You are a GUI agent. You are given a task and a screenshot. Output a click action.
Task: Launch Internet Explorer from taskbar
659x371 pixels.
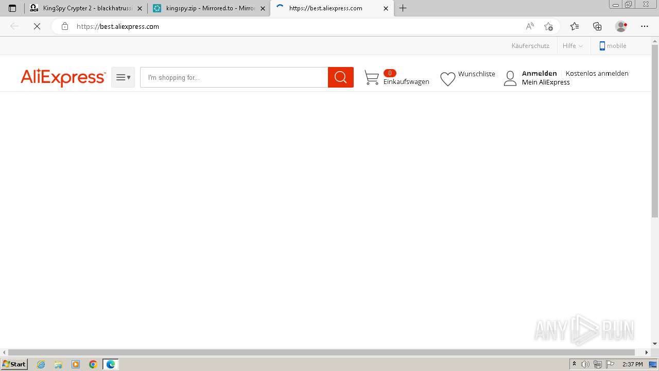pos(41,364)
